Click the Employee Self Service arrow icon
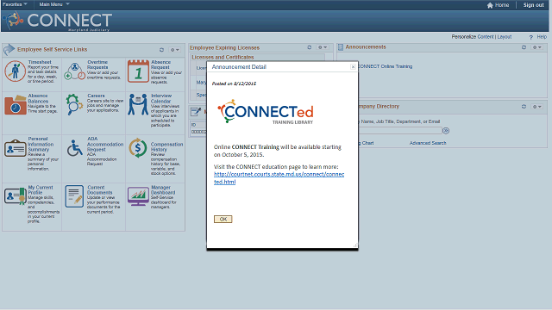Viewport: 552px width, 310px height. [9, 50]
